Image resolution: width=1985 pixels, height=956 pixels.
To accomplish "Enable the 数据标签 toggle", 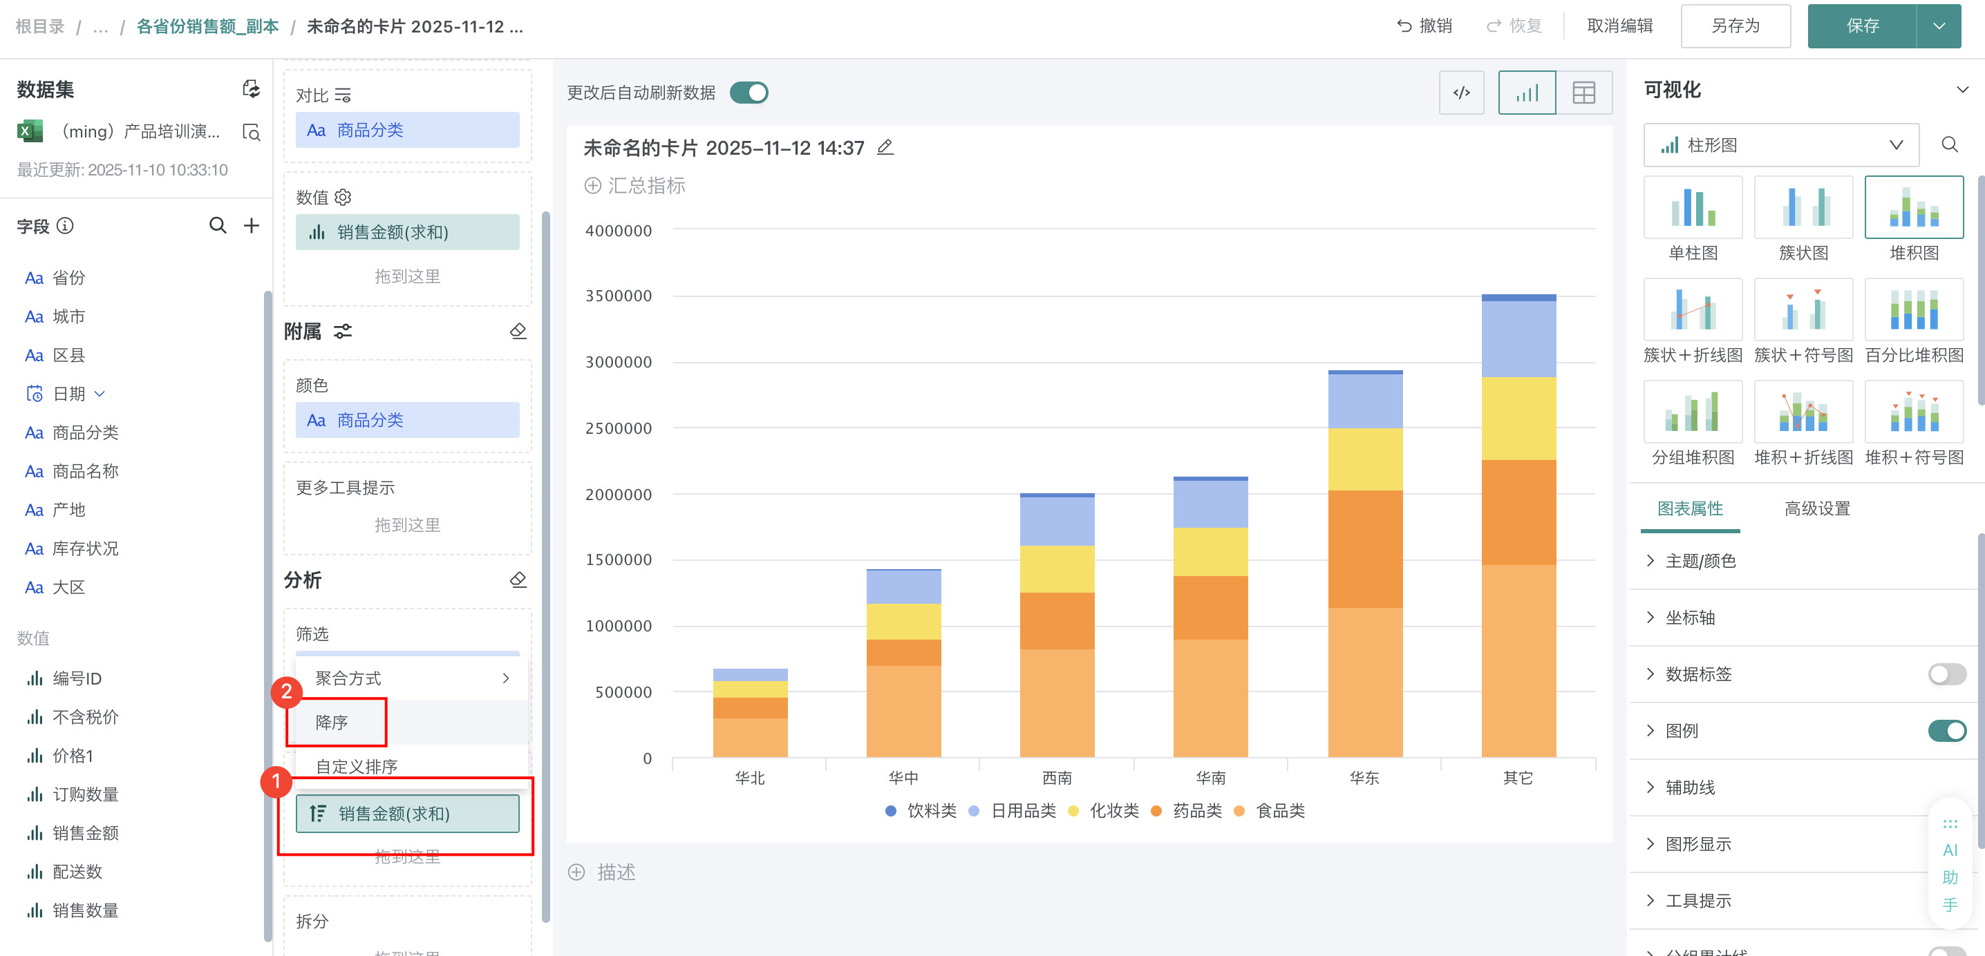I will click(1946, 674).
